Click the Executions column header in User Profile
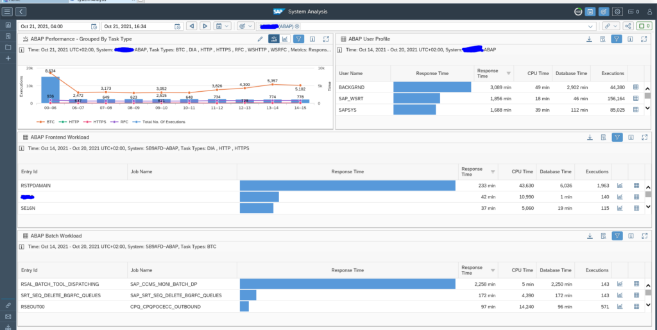 613,73
